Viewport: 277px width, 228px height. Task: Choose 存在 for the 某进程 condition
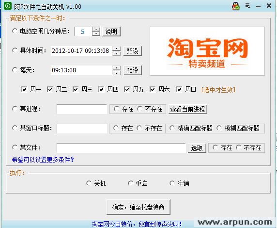point(123,109)
